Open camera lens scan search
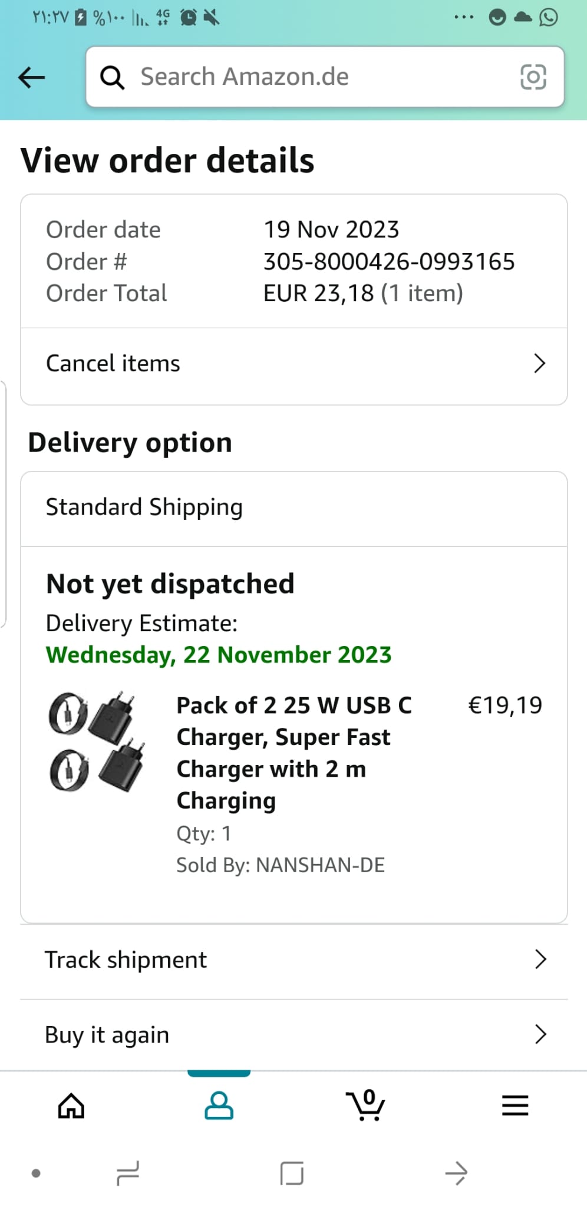This screenshot has width=587, height=1207. (533, 77)
